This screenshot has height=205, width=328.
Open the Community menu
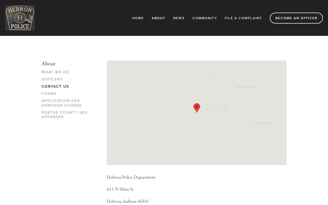click(205, 18)
